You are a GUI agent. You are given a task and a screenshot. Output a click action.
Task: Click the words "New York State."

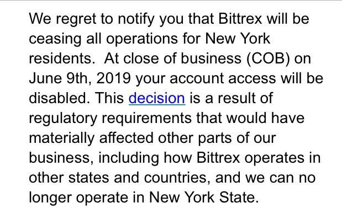[204, 197]
